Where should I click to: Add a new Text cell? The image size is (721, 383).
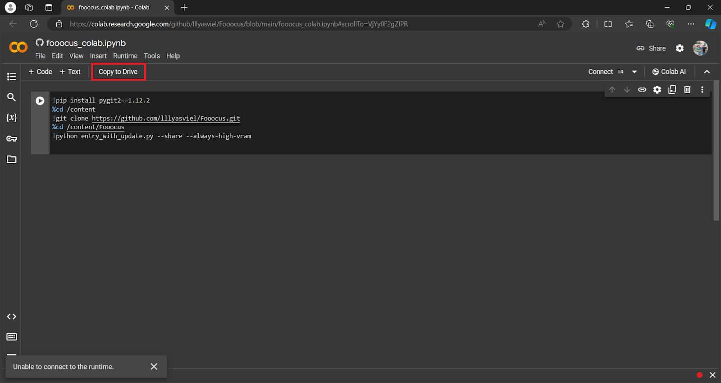[x=70, y=72]
